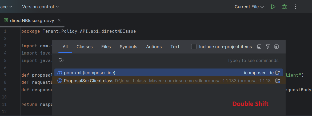Start debugging with the bug icon
The width and height of the screenshot is (312, 116).
coord(284,7)
